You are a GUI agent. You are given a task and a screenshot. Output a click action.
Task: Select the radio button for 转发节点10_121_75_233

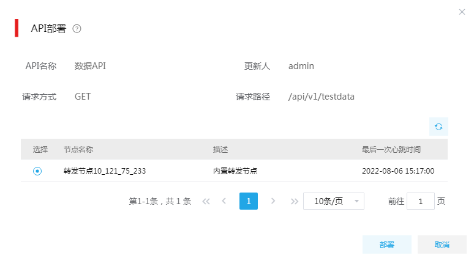click(37, 171)
